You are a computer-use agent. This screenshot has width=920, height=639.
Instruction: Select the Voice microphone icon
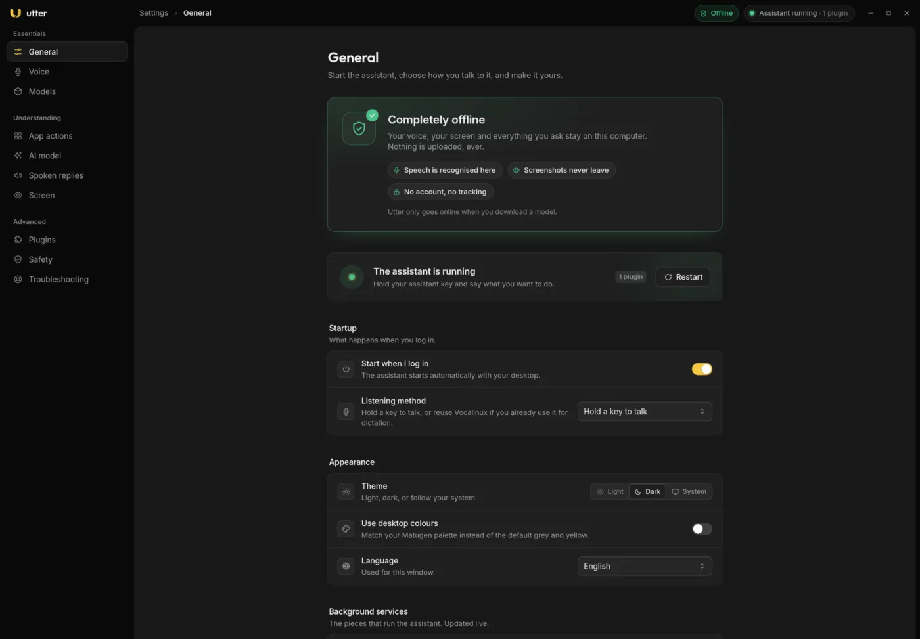[x=18, y=72]
